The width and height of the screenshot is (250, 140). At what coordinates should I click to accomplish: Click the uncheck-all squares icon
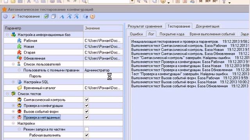tap(54, 16)
